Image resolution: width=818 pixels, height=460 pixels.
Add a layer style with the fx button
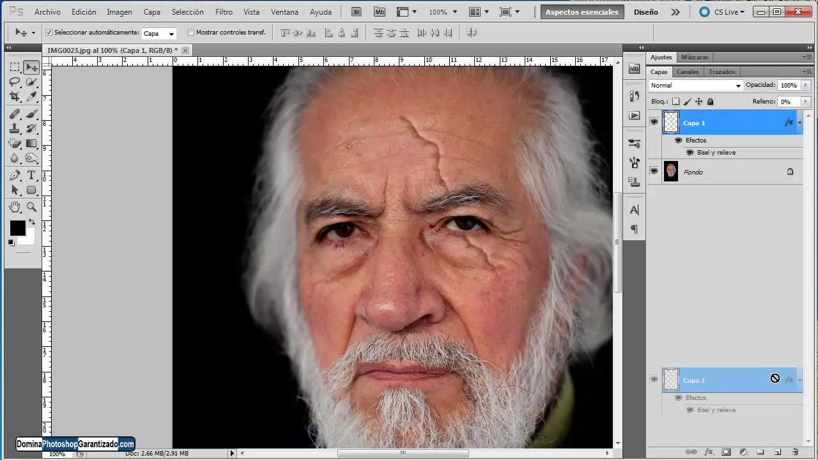(x=708, y=452)
